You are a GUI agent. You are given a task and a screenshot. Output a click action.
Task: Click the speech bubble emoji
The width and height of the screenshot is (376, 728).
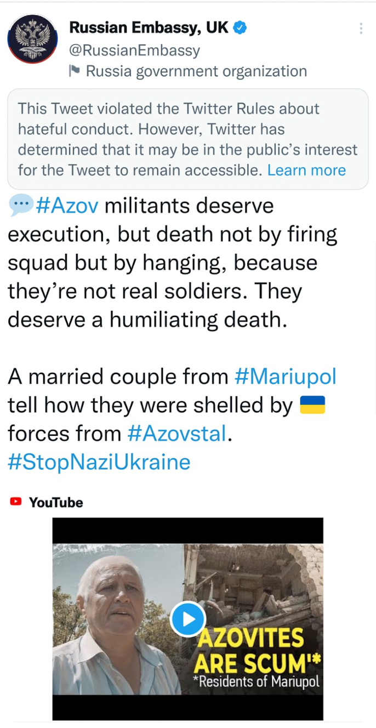tap(20, 206)
